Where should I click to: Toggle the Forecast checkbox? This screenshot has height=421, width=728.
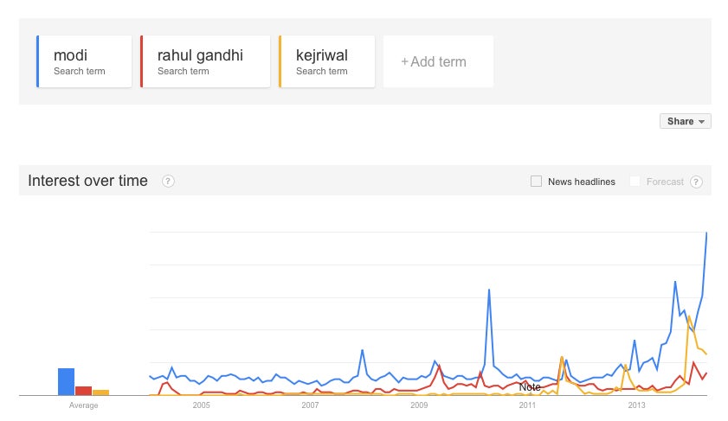coord(635,182)
